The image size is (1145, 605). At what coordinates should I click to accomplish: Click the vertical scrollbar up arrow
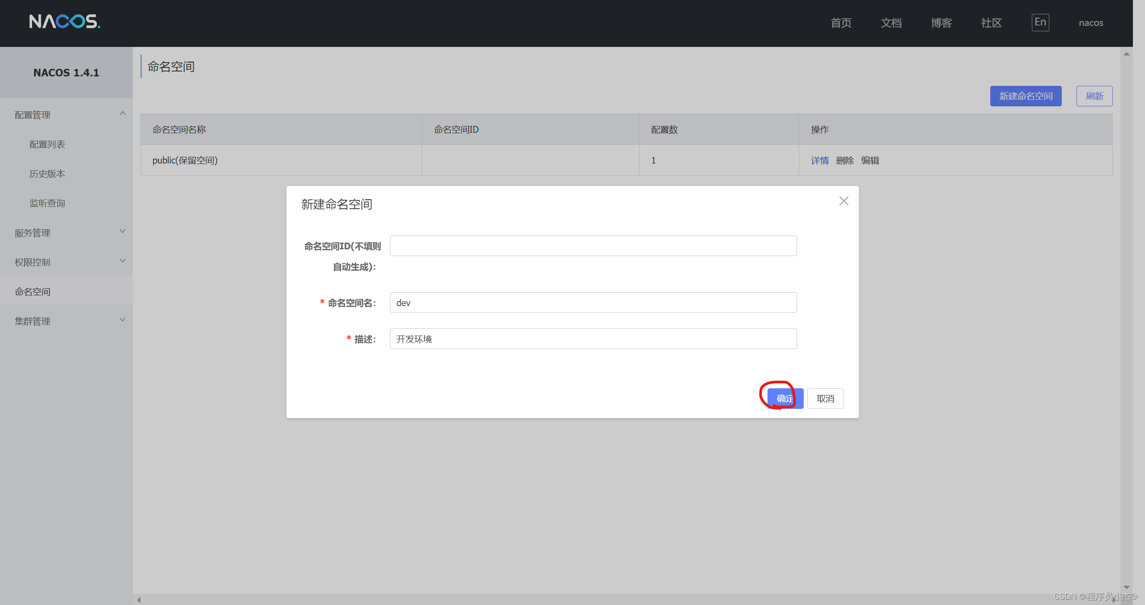point(1127,54)
